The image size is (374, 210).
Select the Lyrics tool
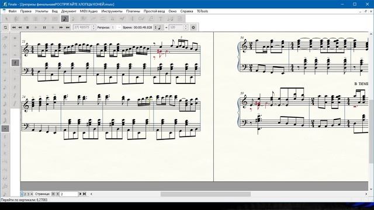[151, 19]
